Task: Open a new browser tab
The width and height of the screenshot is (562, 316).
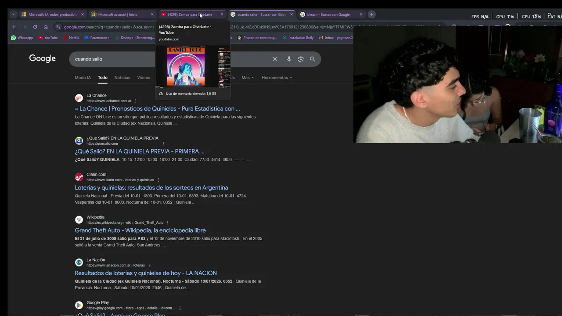Action: tap(371, 14)
